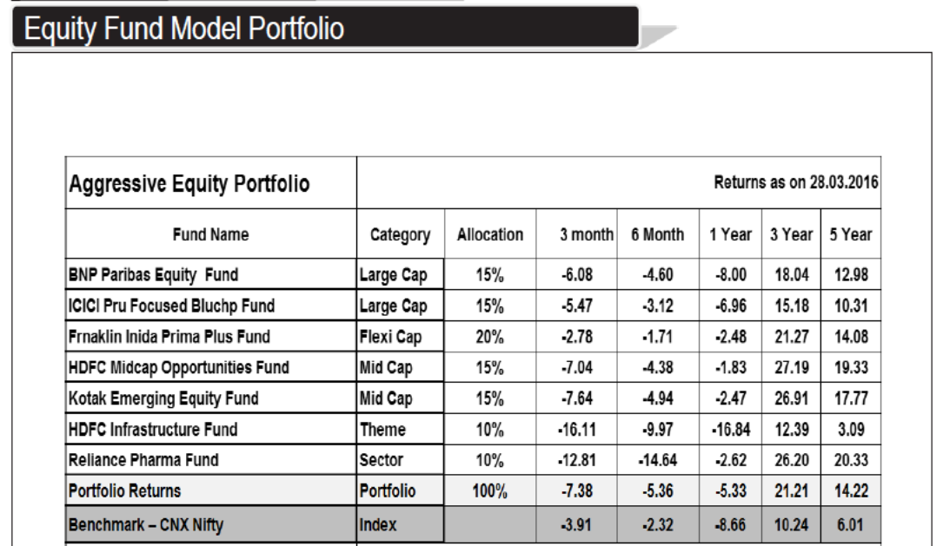Viewport: 943px width, 546px height.
Task: Click the ICICI Pru Focused Bluchp Fund cell
Action: click(x=171, y=306)
